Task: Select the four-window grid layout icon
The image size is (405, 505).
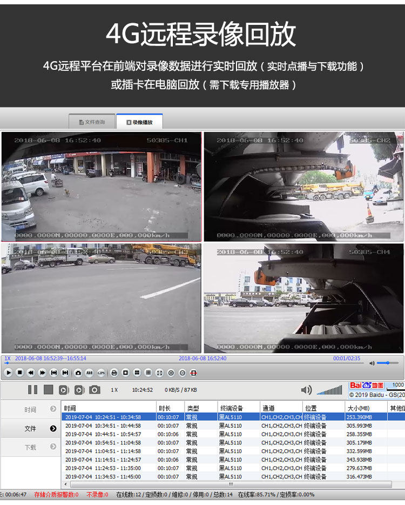Action: point(137,373)
